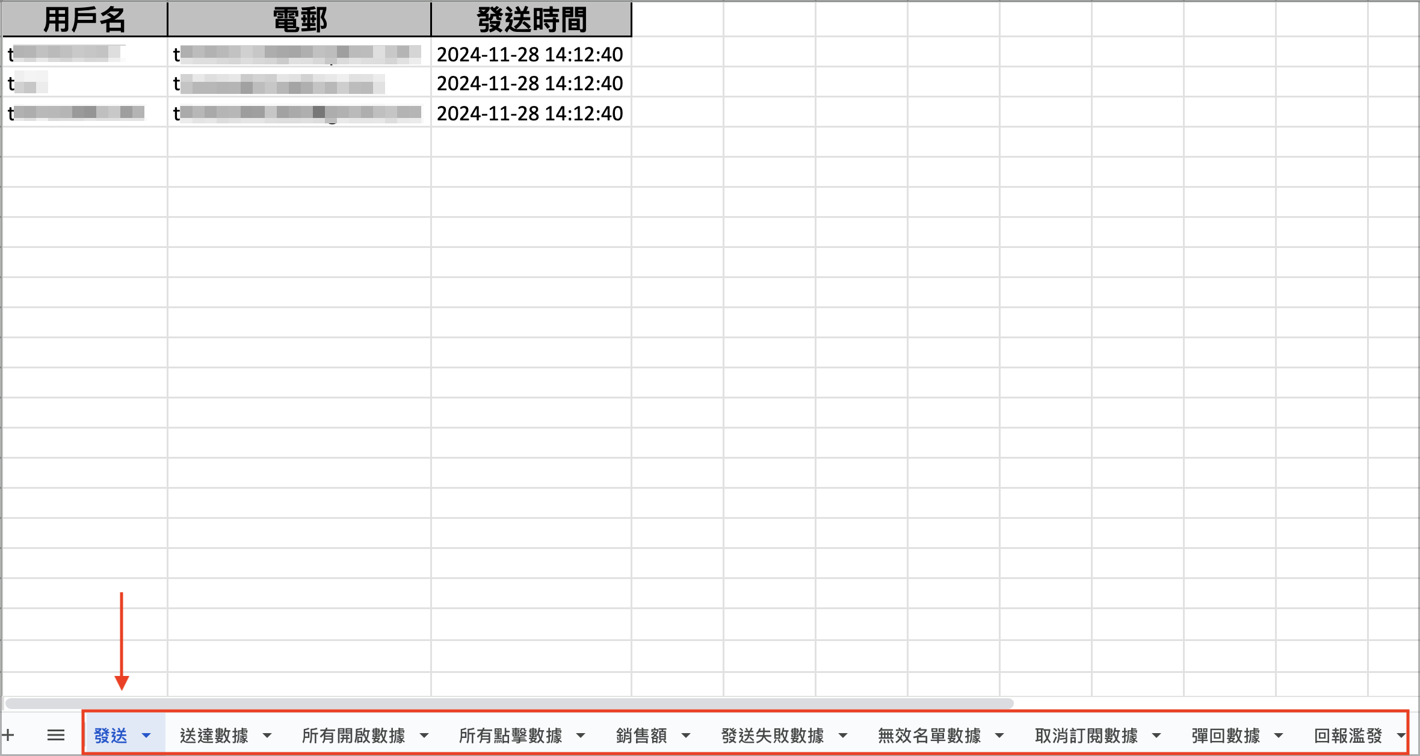The width and height of the screenshot is (1420, 756).
Task: Select the 電郵 header cell
Action: coord(300,20)
